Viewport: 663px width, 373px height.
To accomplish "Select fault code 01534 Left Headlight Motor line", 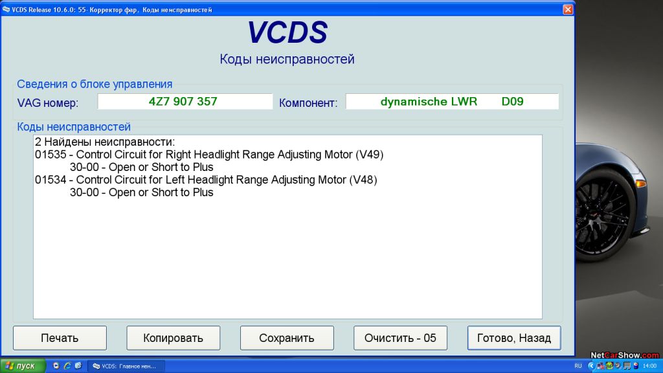I will click(206, 180).
